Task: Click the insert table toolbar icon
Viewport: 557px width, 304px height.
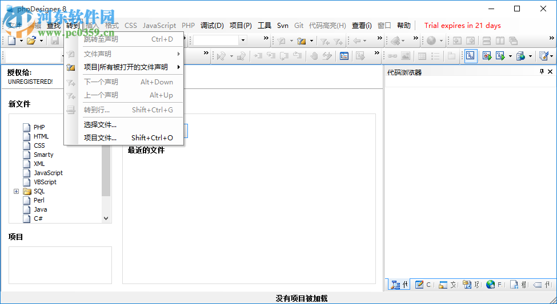Action: [422, 56]
